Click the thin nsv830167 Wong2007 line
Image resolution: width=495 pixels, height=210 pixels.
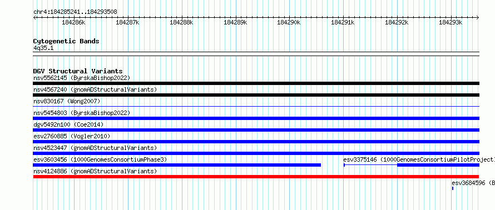coord(256,107)
